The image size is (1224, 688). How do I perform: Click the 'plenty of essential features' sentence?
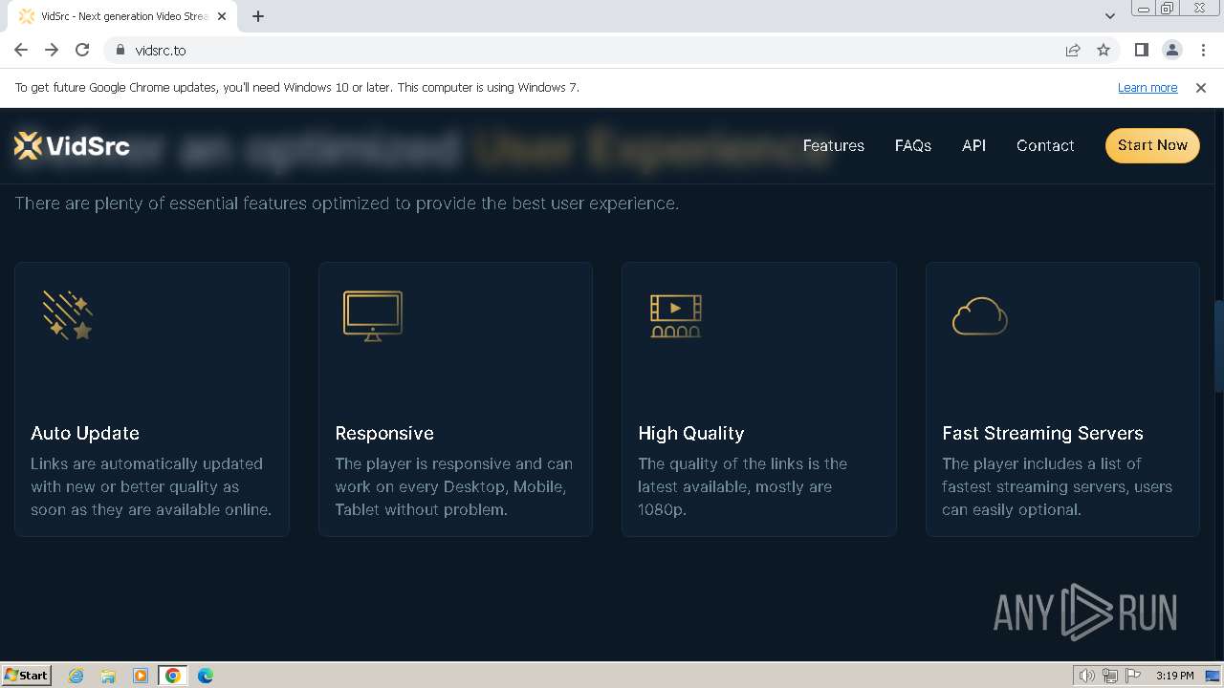(346, 204)
